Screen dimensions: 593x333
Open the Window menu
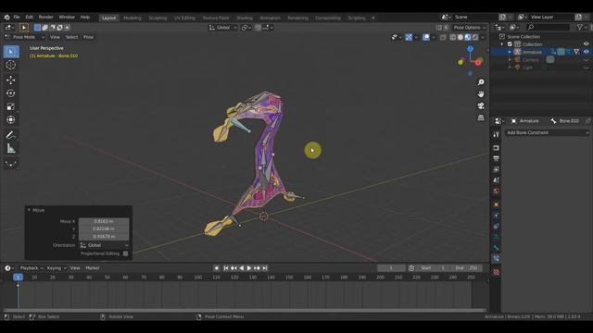click(x=67, y=18)
